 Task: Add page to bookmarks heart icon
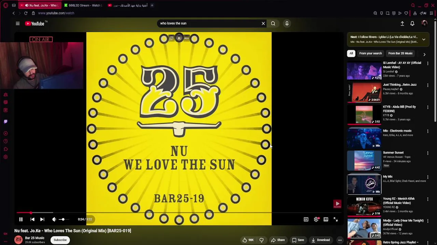click(406, 13)
